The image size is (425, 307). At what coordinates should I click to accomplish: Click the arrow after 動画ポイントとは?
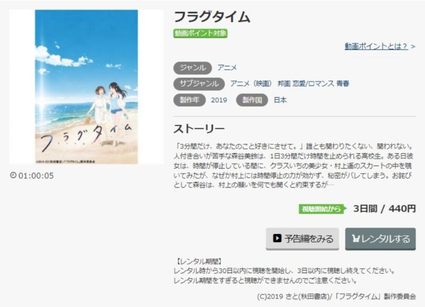(x=413, y=47)
